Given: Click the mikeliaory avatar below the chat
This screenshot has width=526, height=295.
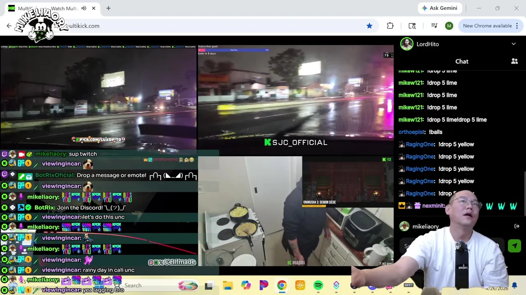Looking at the screenshot, I should pos(404,226).
